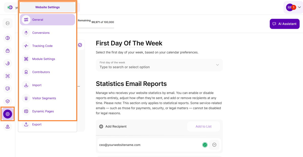This screenshot has height=157, width=303.
Task: Open the chat bubble sidebar icon
Action: tap(8, 88)
